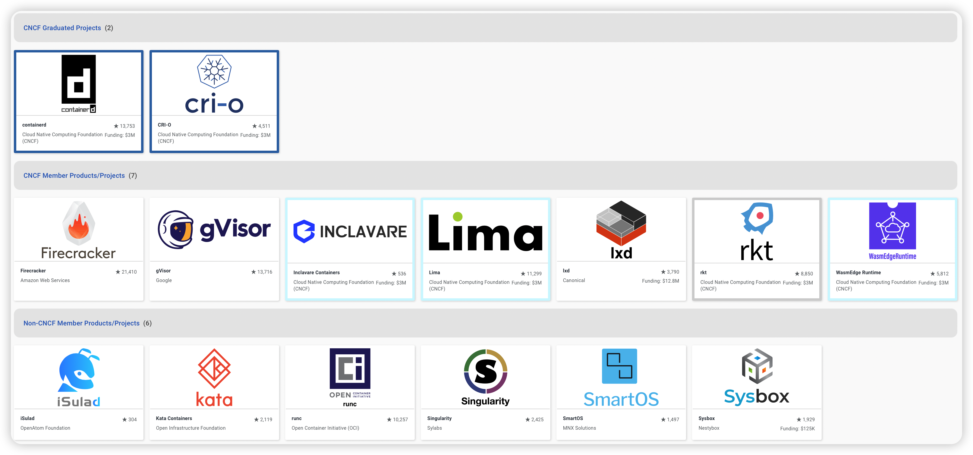Open the runc Open Container Initiative logo

pyautogui.click(x=350, y=378)
